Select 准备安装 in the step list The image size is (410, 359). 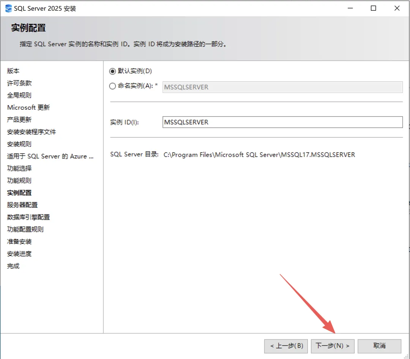19,242
